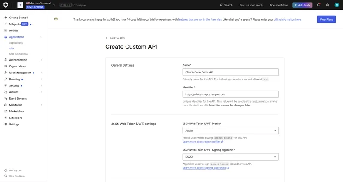Viewport: 343px width, 182px height.
Task: Open Discuss your needs
Action: pos(251,5)
